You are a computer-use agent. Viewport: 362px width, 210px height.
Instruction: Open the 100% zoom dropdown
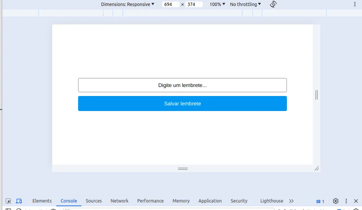(x=217, y=4)
